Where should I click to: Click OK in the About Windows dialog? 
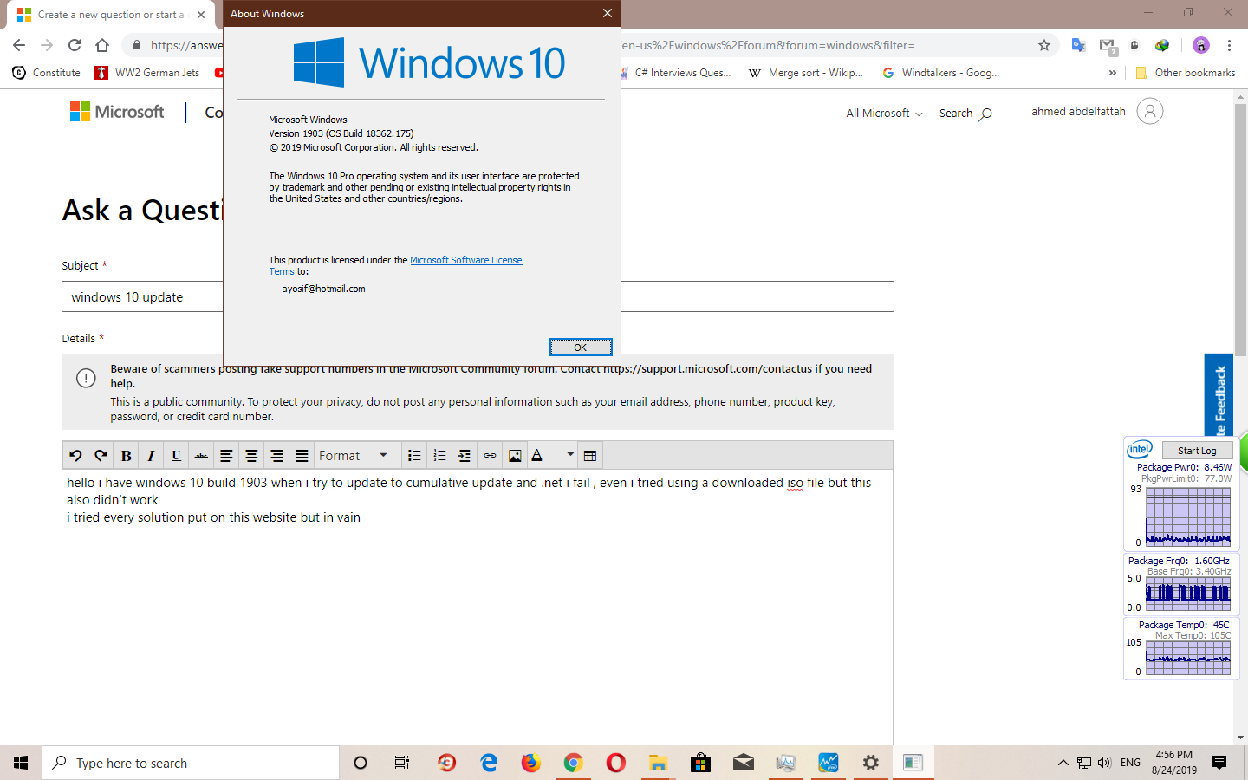tap(581, 348)
